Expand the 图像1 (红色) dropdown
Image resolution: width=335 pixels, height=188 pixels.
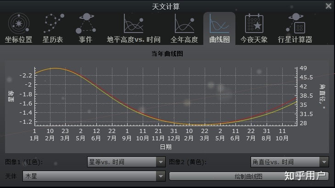126,162
